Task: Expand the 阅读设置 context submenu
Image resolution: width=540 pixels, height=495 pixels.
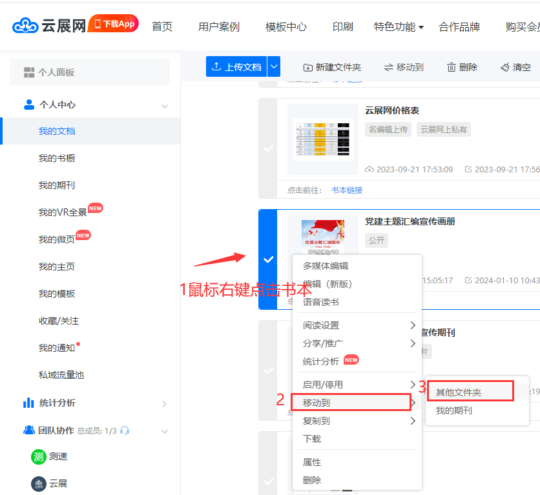Action: (413, 325)
